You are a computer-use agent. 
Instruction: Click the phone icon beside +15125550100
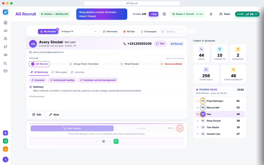[125, 44]
